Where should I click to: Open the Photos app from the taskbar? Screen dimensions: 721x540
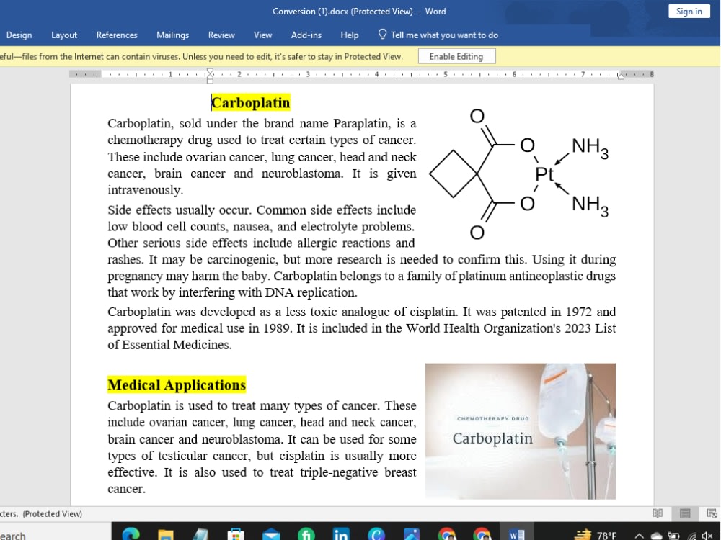tap(411, 534)
